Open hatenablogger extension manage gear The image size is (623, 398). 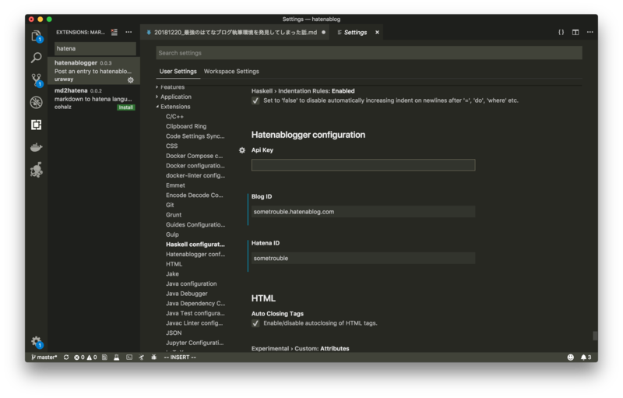(131, 80)
